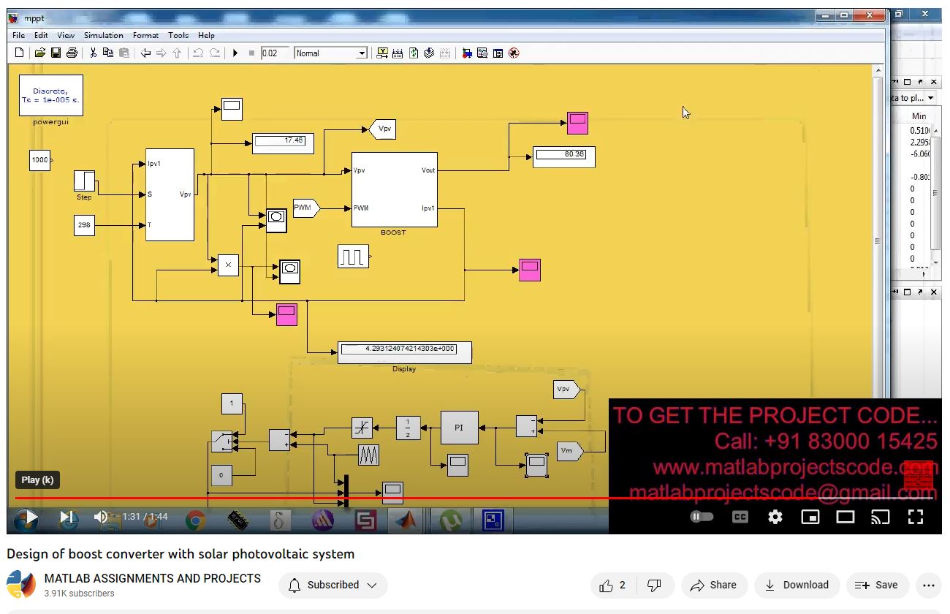The image size is (950, 614).
Task: Select the BOOST subsystem block
Action: coord(395,189)
